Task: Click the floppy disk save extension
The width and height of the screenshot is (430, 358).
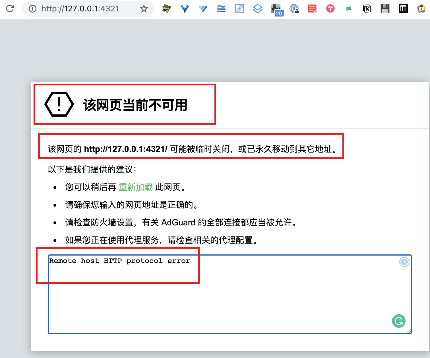Action: coord(385,9)
